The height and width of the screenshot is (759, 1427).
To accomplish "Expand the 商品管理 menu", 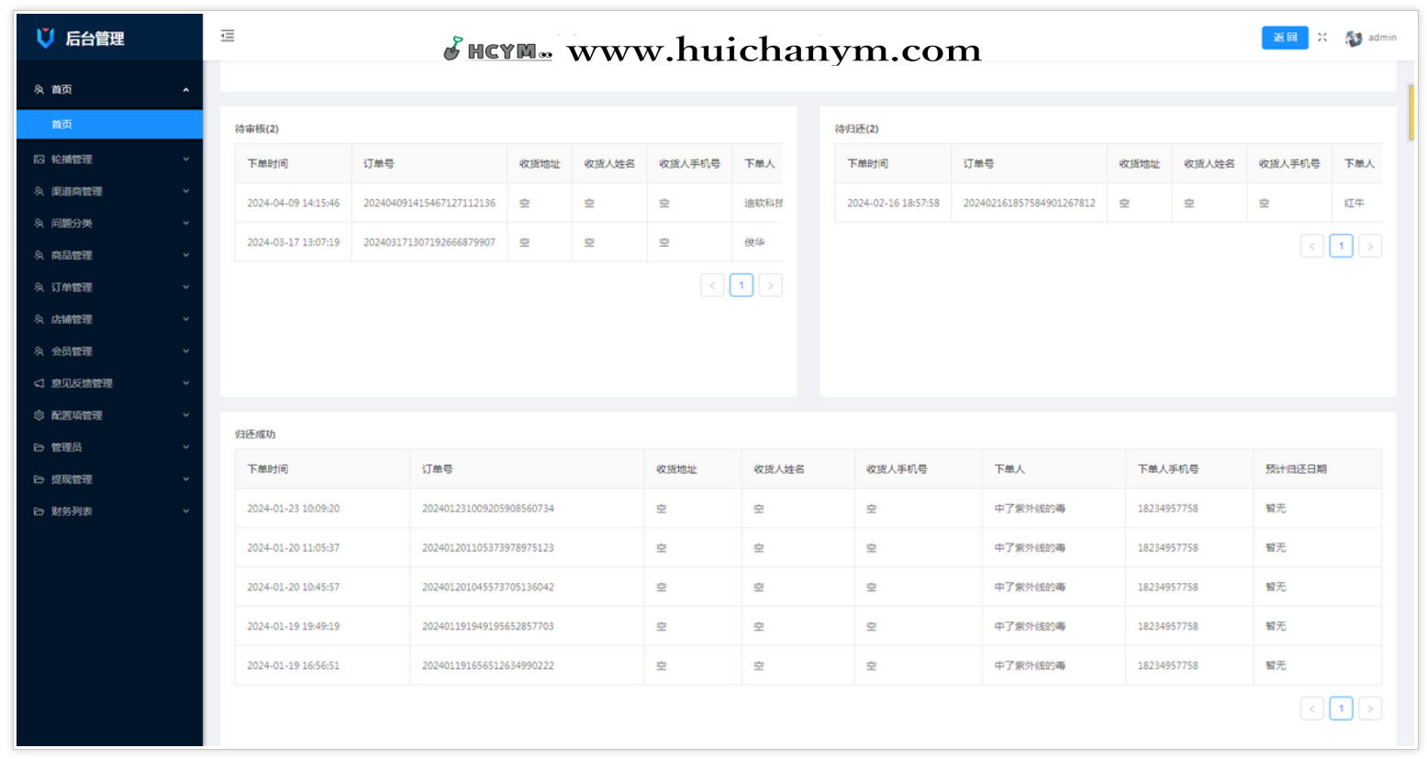I will (71, 255).
